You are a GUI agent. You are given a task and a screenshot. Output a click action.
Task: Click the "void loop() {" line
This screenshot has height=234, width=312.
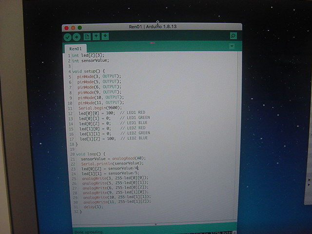click(91, 154)
